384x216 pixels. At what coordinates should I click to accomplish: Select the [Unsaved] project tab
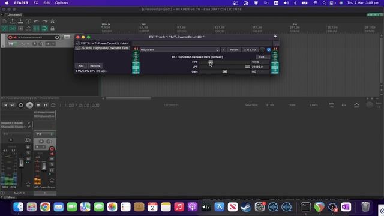pyautogui.click(x=13, y=14)
